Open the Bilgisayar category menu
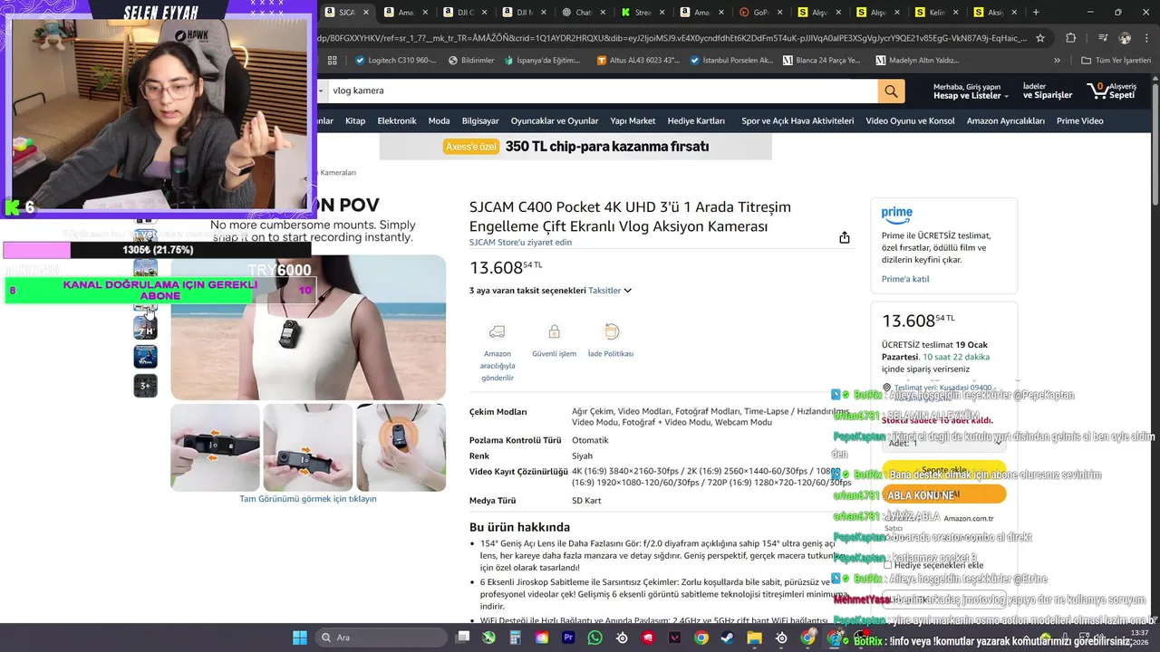The image size is (1160, 652). pos(480,120)
